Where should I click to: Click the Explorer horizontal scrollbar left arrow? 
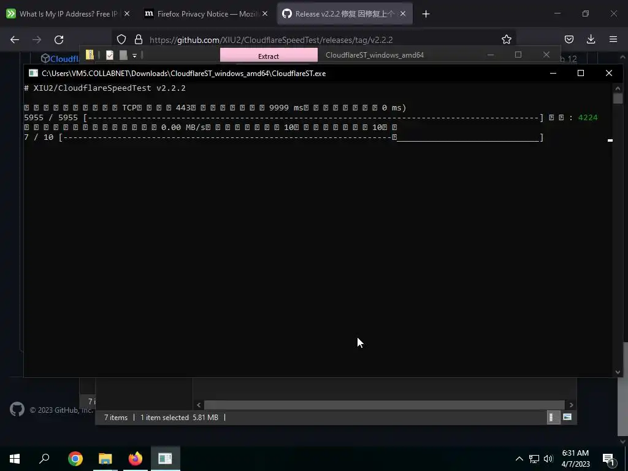tap(199, 405)
